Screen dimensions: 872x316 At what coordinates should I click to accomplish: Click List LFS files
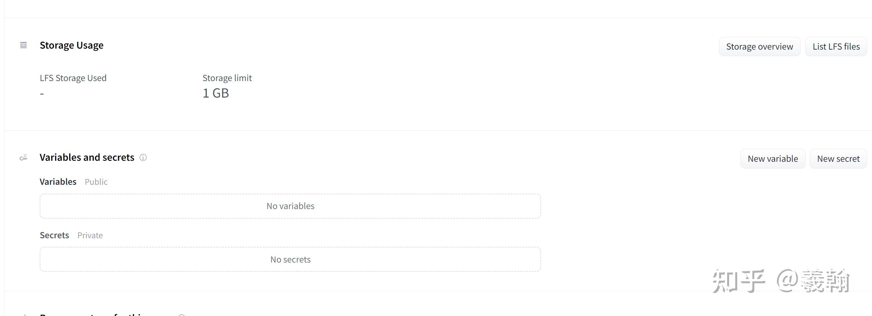836,46
